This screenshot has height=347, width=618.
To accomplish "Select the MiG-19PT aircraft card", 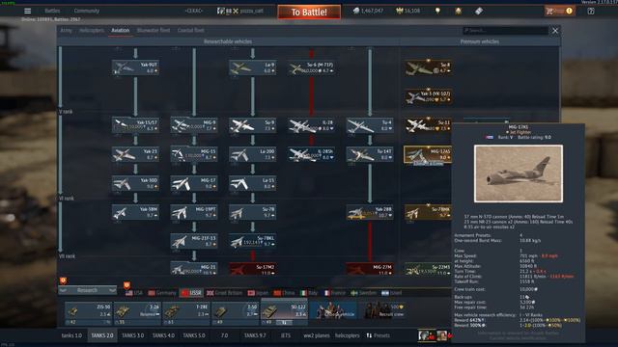I will tap(194, 212).
